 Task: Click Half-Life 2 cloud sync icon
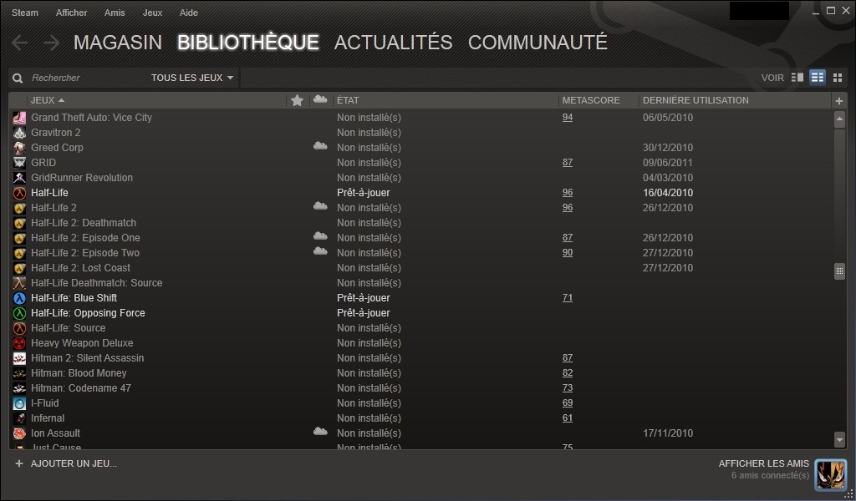point(320,205)
